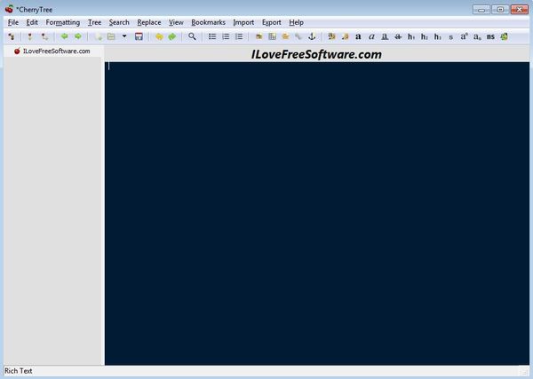Add a new node via toolbar

tap(30, 36)
